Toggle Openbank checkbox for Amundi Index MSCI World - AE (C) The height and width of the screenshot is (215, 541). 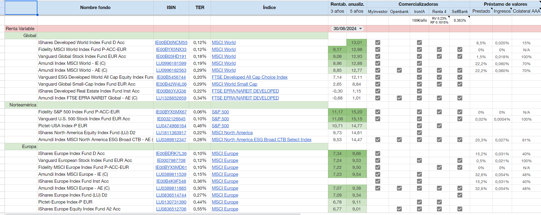point(399,70)
